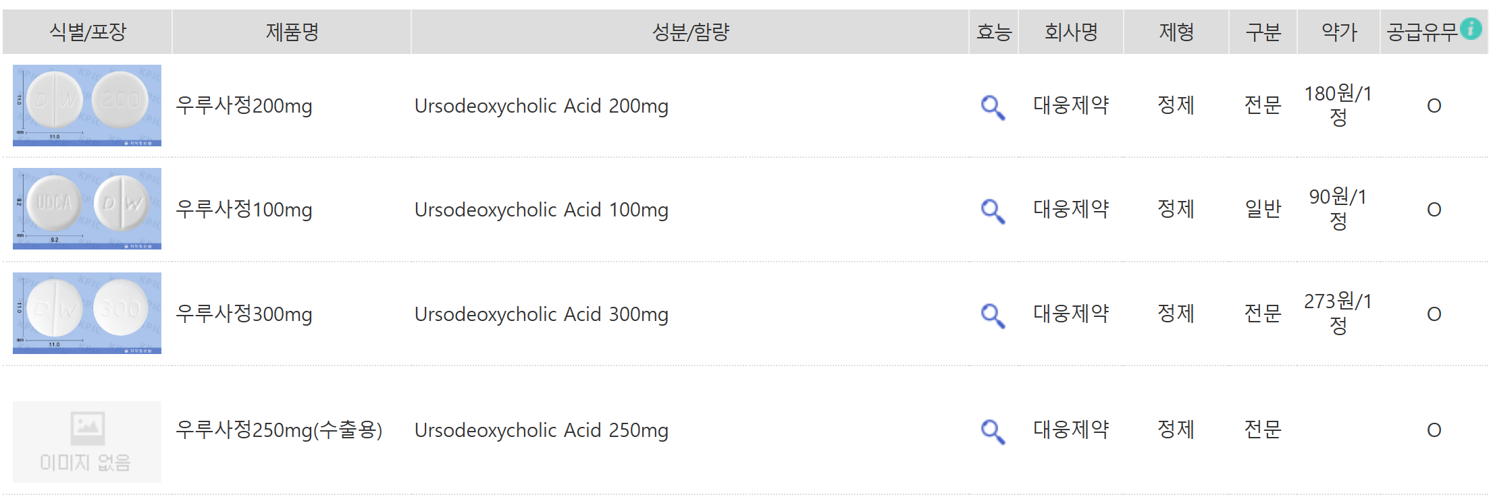Screen dimensions: 1491x499
Task: View the pill identification image for 우루사정200mg
Action: (x=87, y=105)
